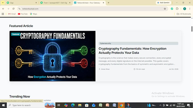
Task: Select the NetworkUstad tab
Action: (x=89, y=3)
